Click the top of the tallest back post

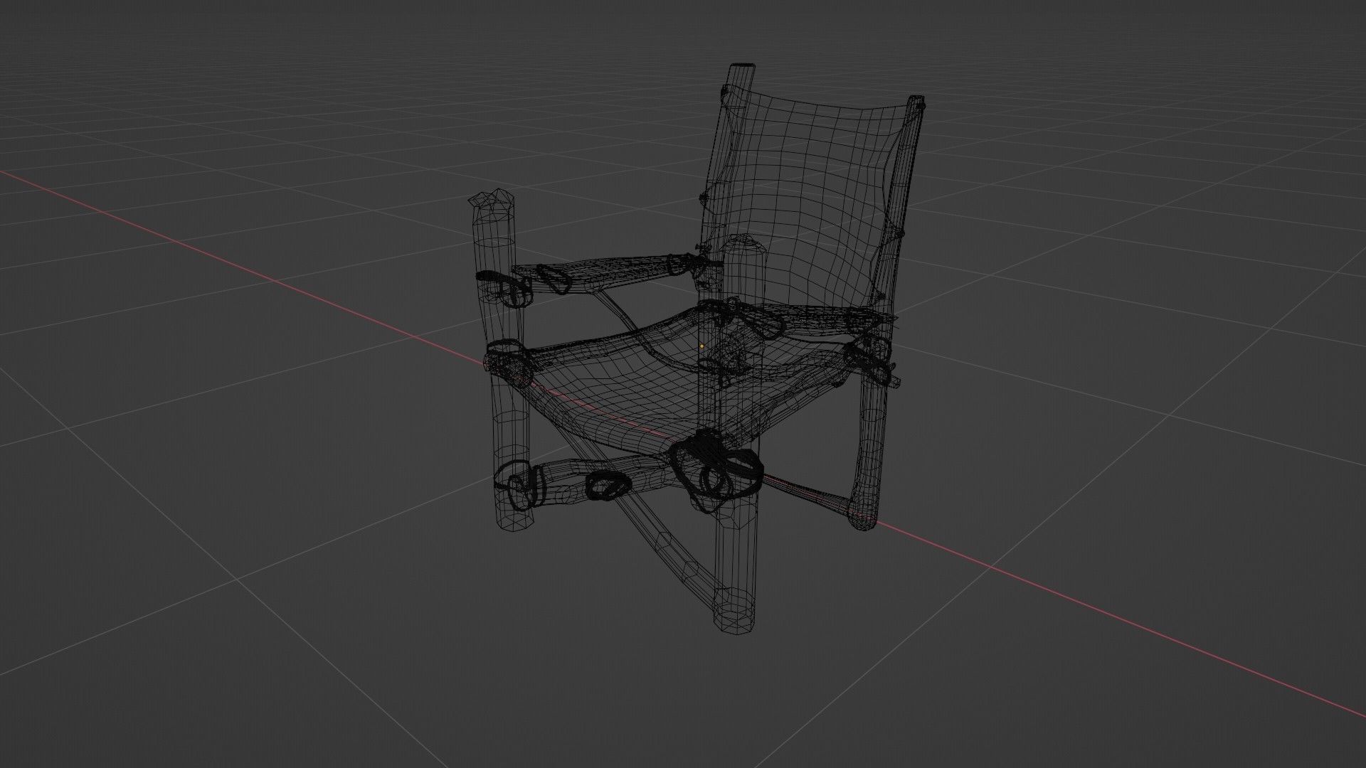pyautogui.click(x=742, y=68)
